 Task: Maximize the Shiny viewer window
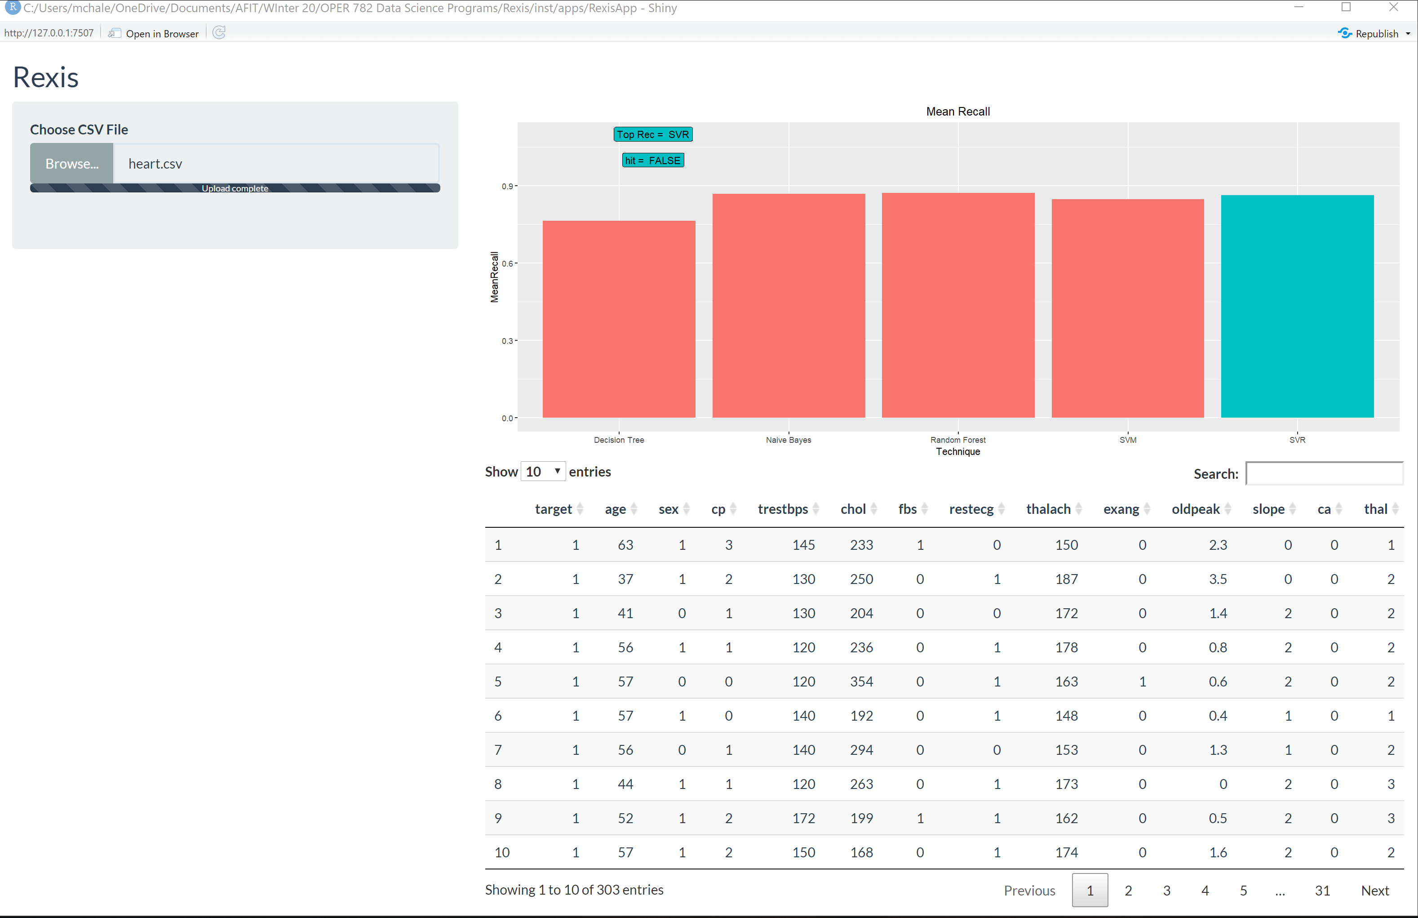[1346, 7]
